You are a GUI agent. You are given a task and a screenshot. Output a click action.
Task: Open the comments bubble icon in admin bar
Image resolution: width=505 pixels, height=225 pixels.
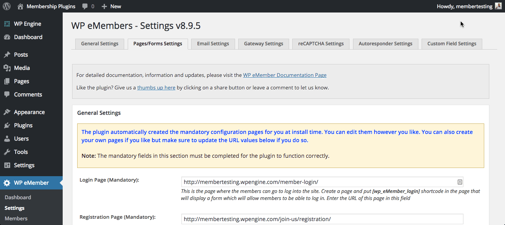tap(85, 6)
